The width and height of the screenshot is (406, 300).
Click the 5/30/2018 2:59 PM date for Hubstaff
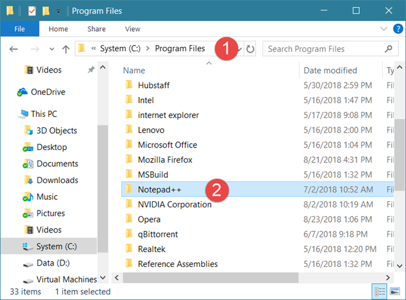[x=338, y=85]
